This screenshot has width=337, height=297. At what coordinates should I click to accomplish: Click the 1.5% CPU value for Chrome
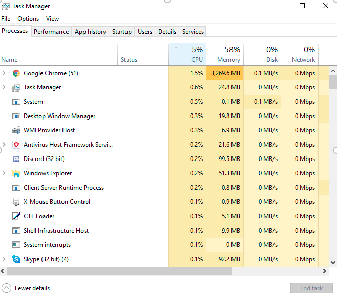point(197,73)
